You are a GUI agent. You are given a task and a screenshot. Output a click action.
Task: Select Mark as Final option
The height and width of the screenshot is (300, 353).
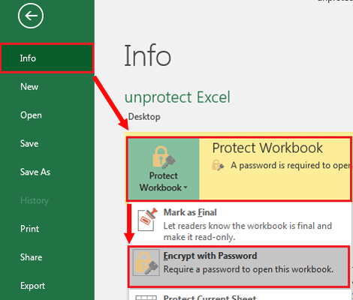(239, 224)
